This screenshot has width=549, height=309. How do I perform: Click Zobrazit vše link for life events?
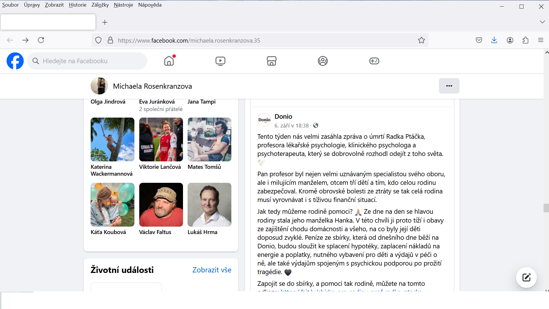tap(212, 270)
